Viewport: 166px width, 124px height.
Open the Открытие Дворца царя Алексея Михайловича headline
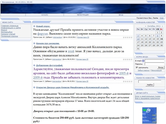tap(73, 87)
